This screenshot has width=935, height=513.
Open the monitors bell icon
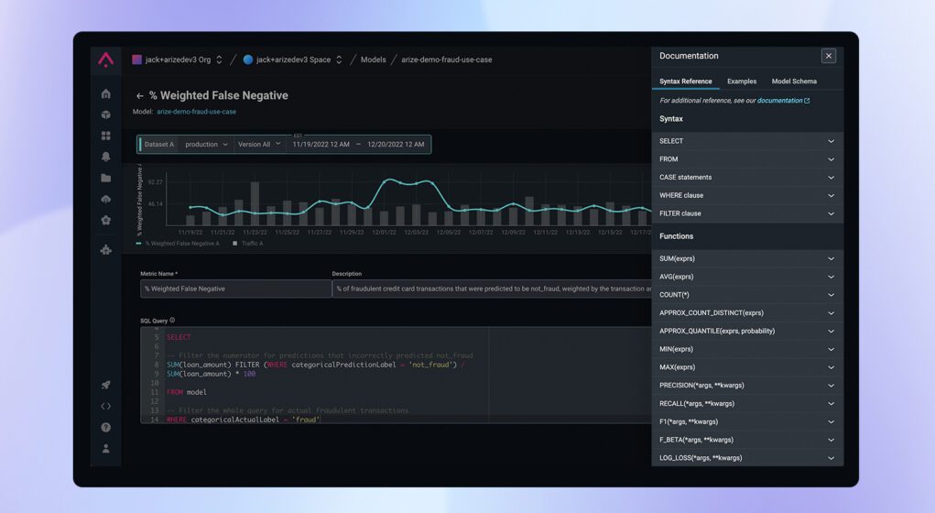105,157
